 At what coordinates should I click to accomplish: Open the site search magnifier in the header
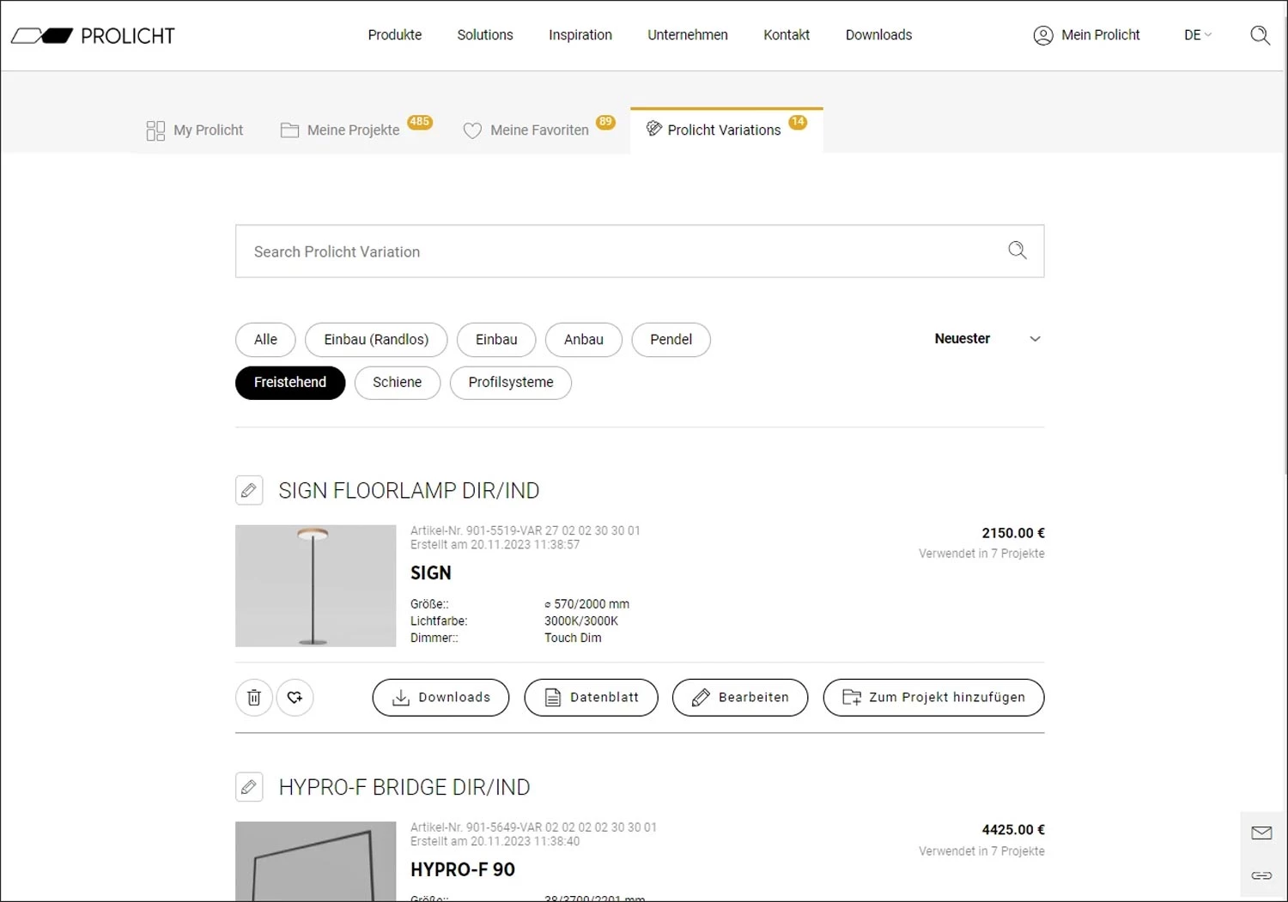click(x=1260, y=35)
